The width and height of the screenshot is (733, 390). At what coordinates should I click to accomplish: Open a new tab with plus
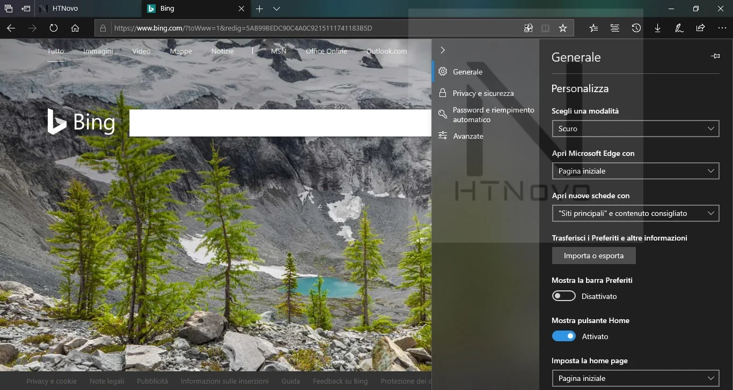click(260, 9)
